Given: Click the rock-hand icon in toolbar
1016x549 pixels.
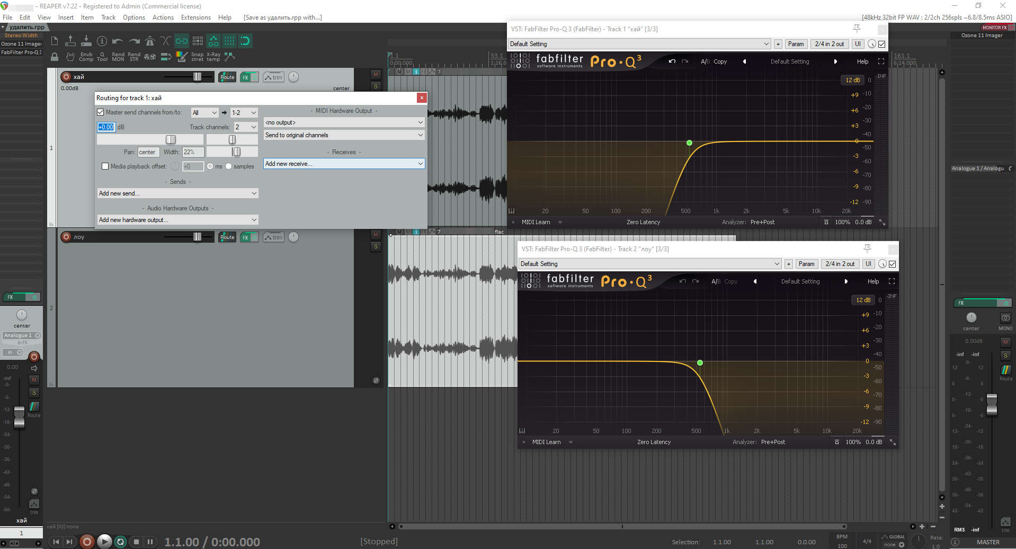Looking at the screenshot, I should (x=70, y=57).
